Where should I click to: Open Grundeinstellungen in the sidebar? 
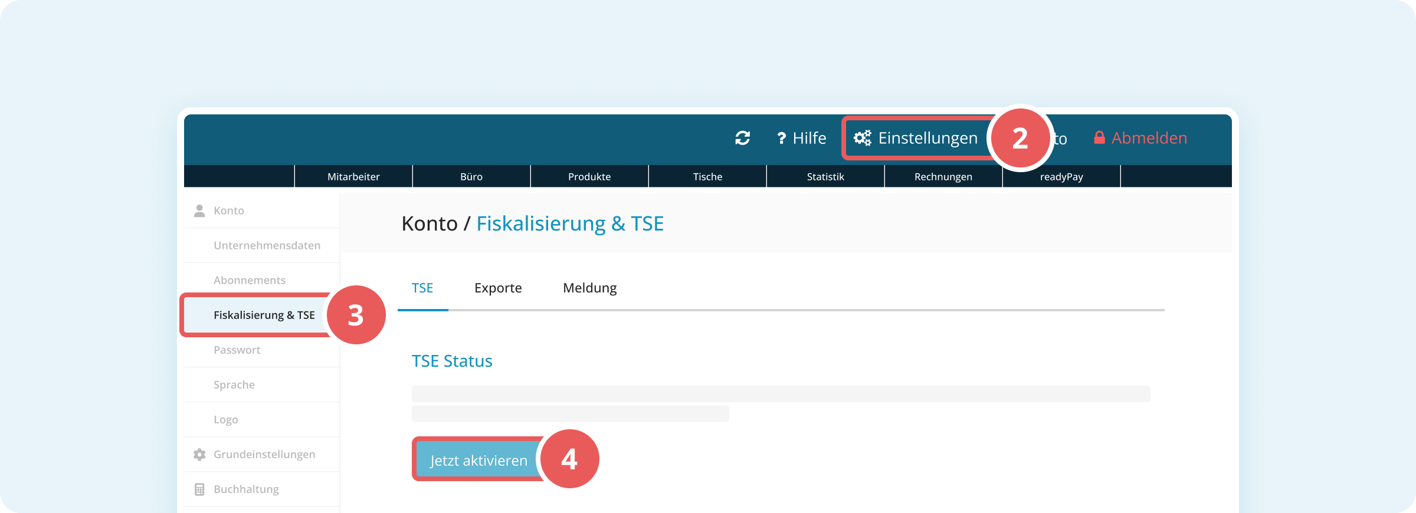tap(261, 455)
